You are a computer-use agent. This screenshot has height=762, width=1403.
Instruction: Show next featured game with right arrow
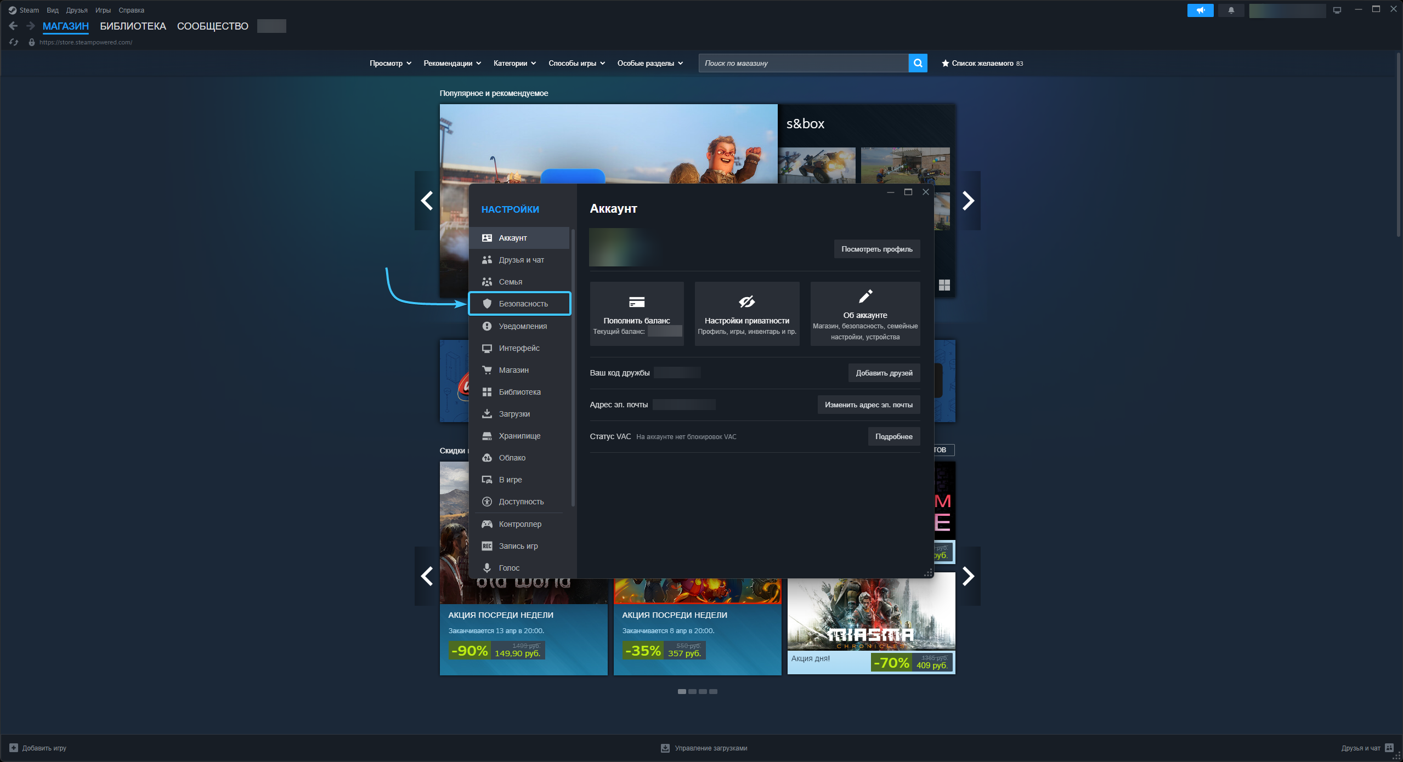968,201
